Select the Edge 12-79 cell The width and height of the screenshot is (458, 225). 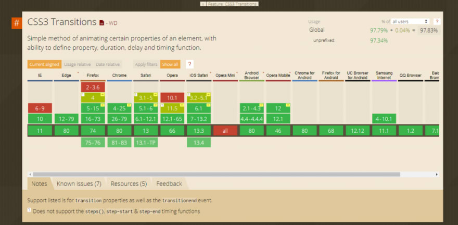pos(66,119)
